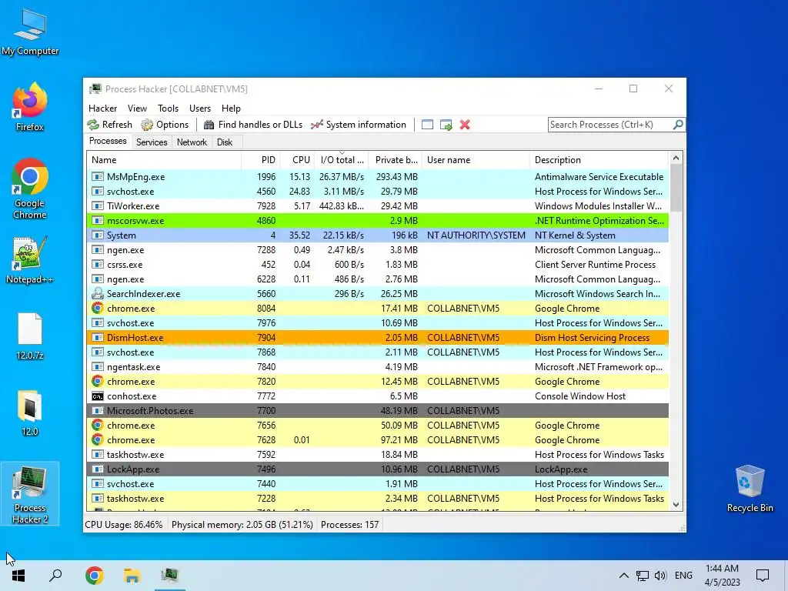Select the Processes tab
This screenshot has width=788, height=591.
[108, 142]
